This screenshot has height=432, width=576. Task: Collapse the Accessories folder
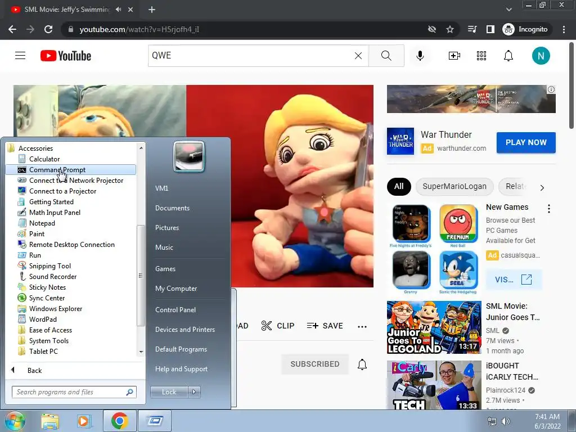tap(70, 148)
